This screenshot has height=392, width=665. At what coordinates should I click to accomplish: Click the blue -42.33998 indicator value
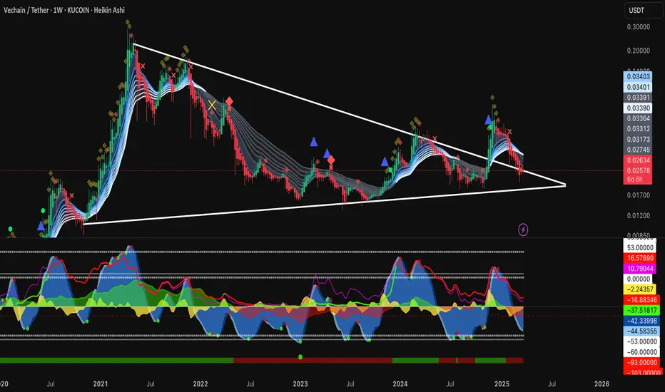point(641,321)
